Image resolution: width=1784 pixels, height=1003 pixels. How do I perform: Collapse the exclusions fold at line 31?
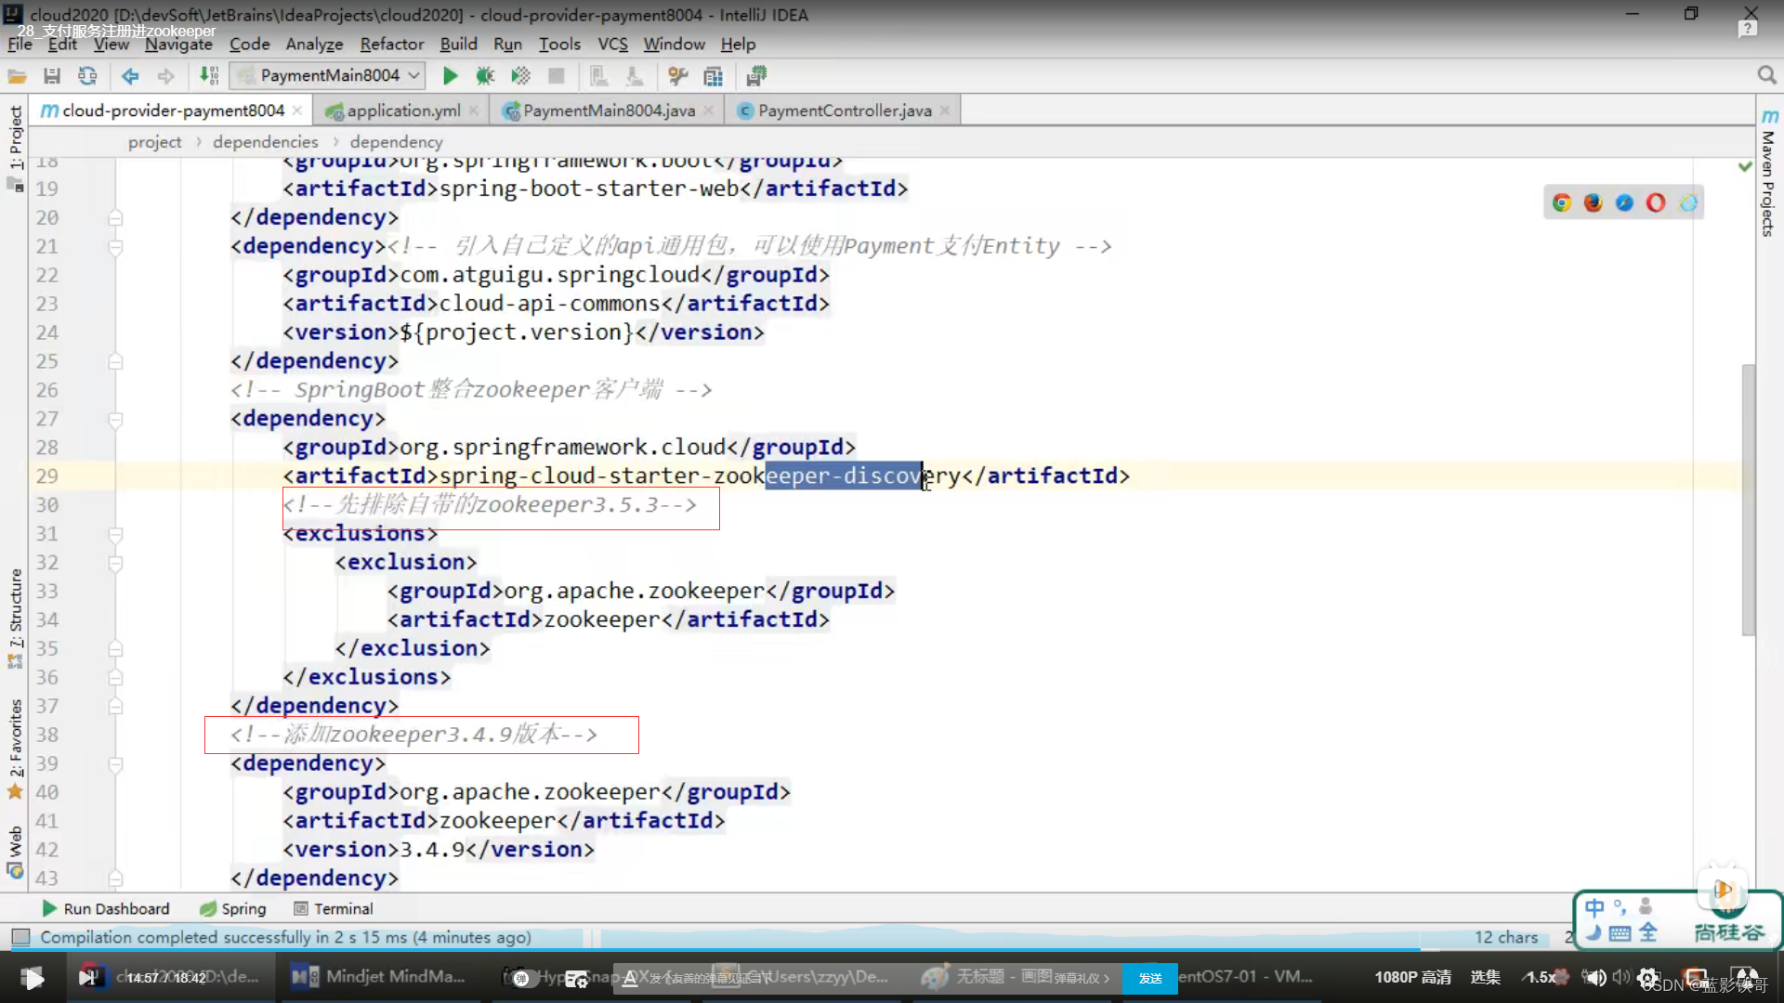pos(115,535)
